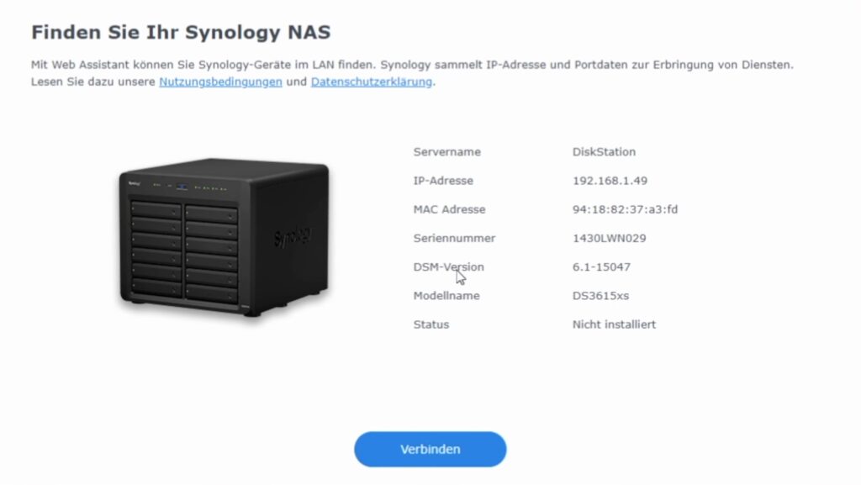The image size is (861, 485).
Task: Click the Servername label
Action: (x=447, y=152)
